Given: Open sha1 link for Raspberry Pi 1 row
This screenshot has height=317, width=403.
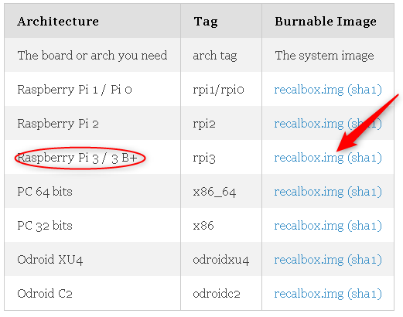Looking at the screenshot, I should click(364, 90).
